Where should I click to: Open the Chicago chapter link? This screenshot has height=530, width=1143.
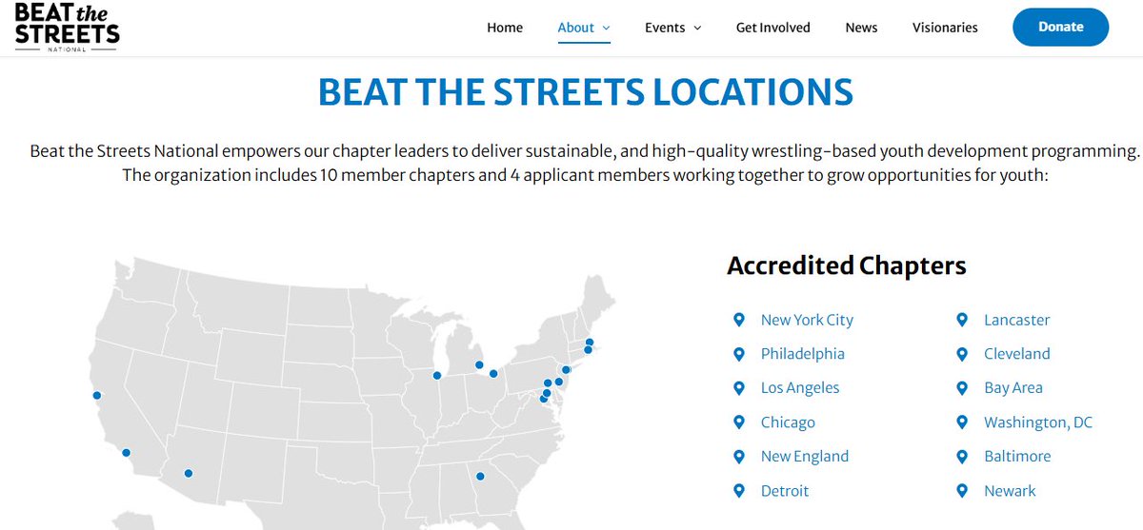[x=788, y=422]
